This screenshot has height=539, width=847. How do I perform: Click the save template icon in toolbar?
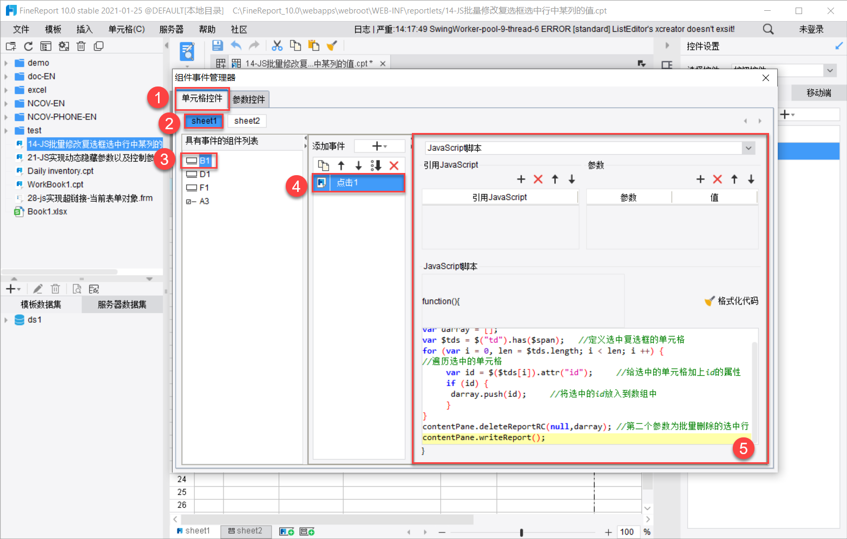[218, 46]
